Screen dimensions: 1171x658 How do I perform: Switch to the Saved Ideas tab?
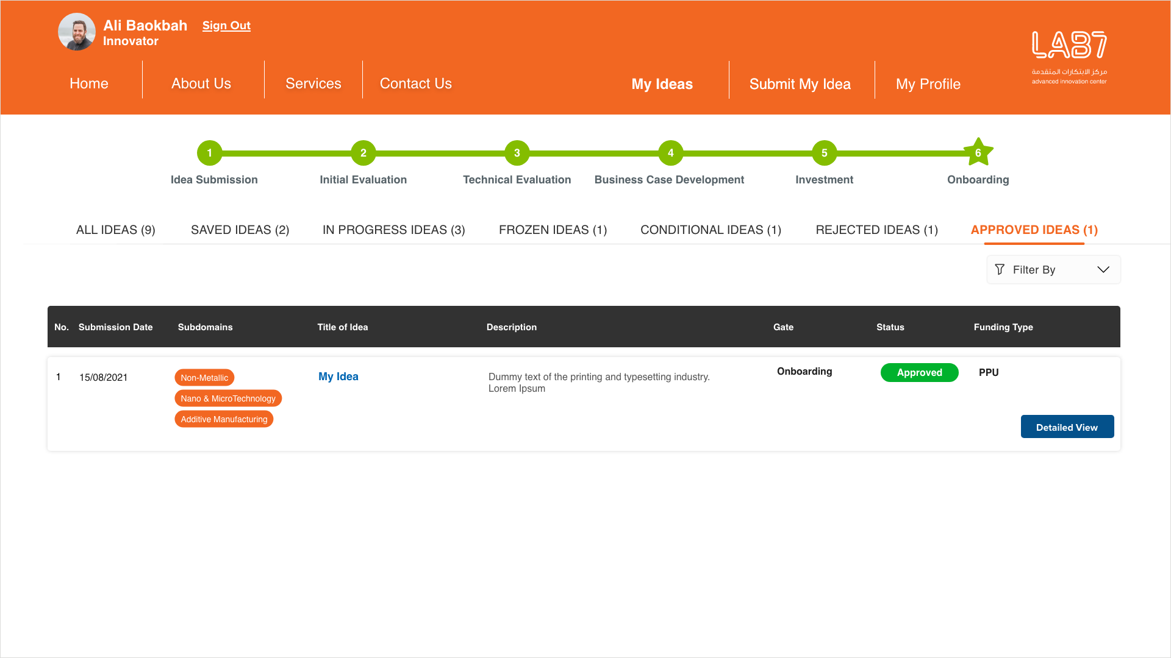tap(240, 230)
